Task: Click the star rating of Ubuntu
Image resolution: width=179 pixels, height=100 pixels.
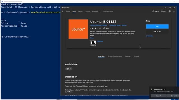Action: [x=94, y=28]
